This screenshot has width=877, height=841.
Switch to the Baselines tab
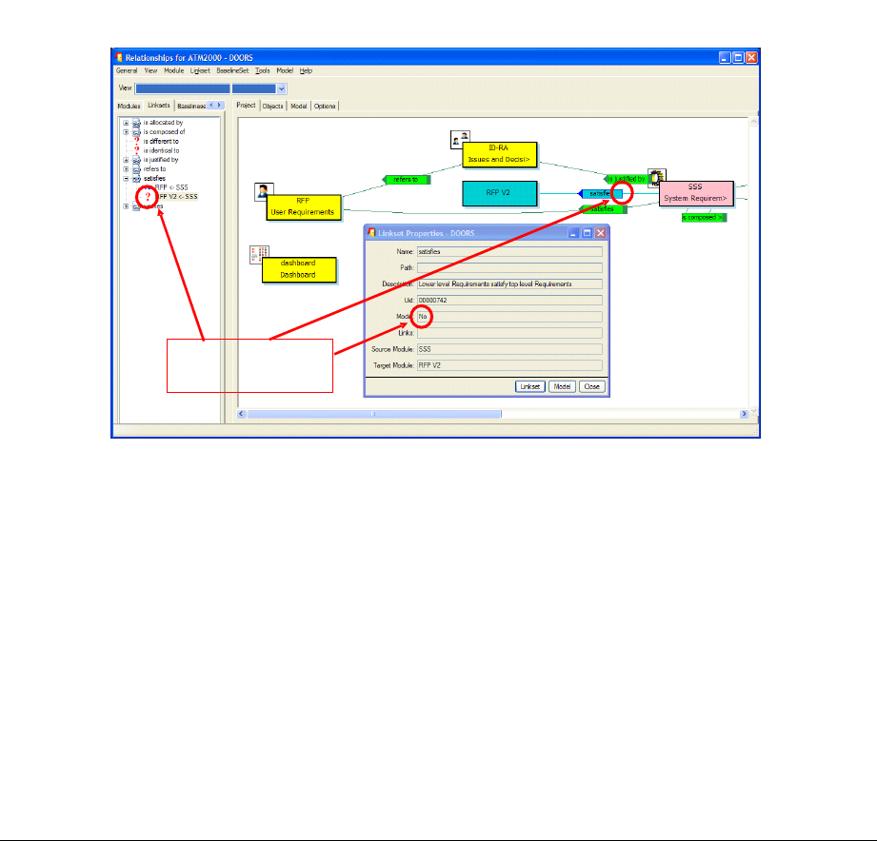[191, 107]
